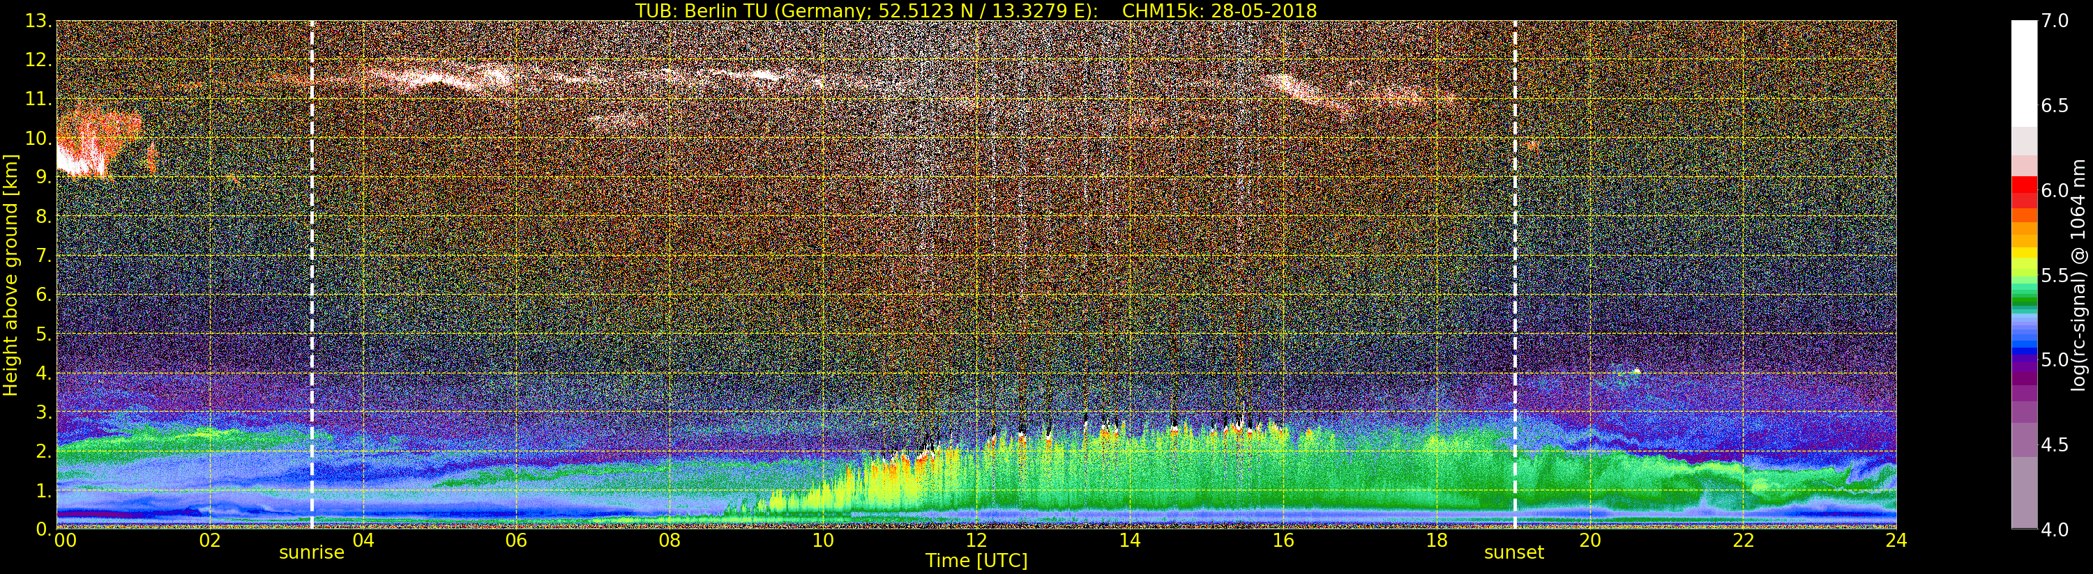Image resolution: width=2093 pixels, height=574 pixels.
Task: Click the '02' tick on the time axis
Action: (x=210, y=540)
